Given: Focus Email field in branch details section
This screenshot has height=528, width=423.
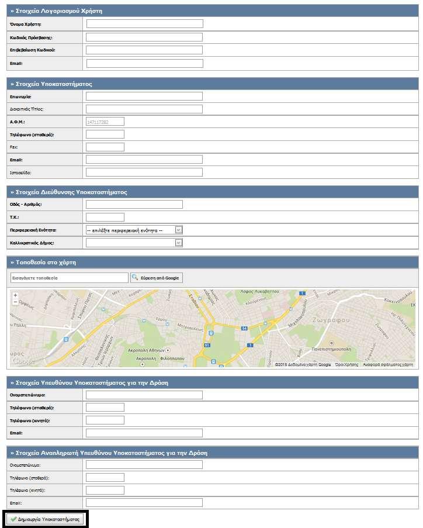Looking at the screenshot, I should (x=144, y=160).
